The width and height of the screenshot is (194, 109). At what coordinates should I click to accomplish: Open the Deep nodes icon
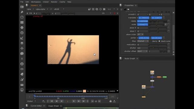coord(22,64)
